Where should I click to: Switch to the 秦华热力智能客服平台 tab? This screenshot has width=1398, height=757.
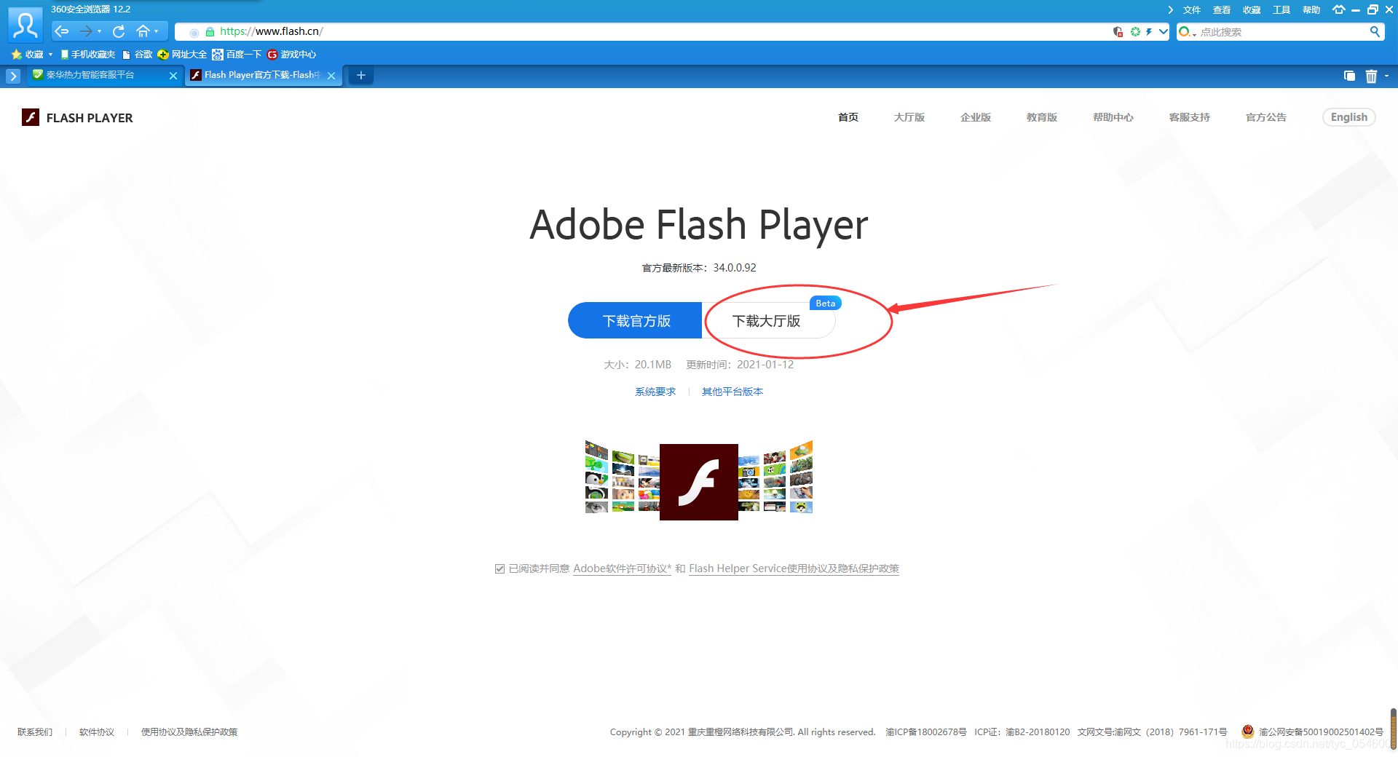98,75
